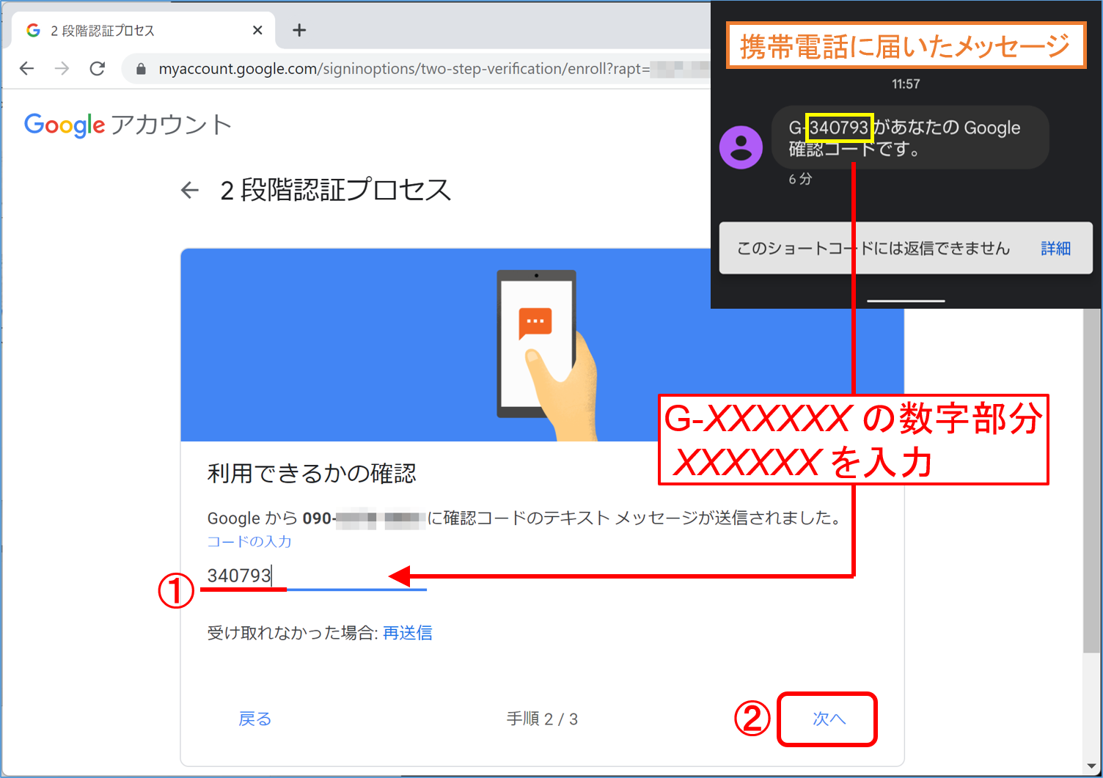Open a new tab with plus button
The height and width of the screenshot is (778, 1103).
[299, 30]
